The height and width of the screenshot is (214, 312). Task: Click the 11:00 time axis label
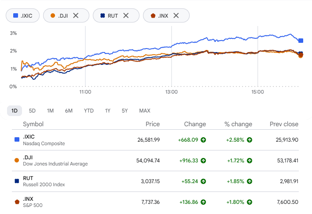pyautogui.click(x=85, y=92)
